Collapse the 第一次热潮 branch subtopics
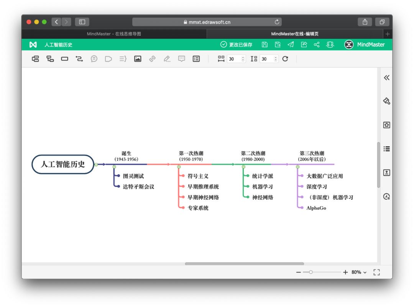The height and width of the screenshot is (307, 414). pos(179,167)
